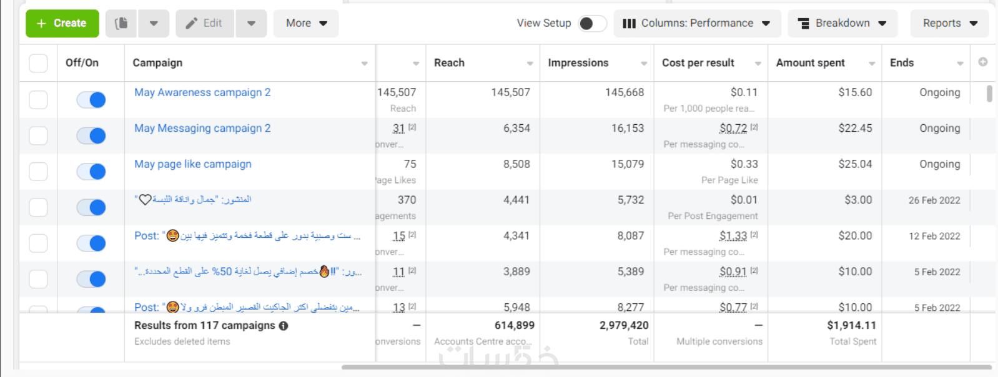998x377 pixels.
Task: Check the select-all campaigns checkbox
Action: pyautogui.click(x=38, y=63)
